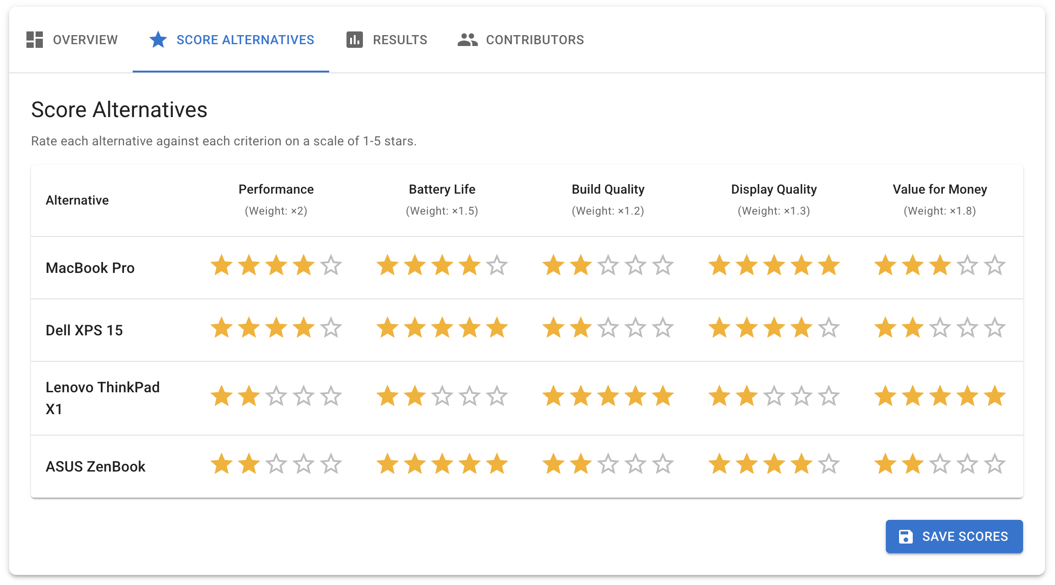
Task: Click the fourth star of ASUS ZenBook Build Quality
Action: 636,465
